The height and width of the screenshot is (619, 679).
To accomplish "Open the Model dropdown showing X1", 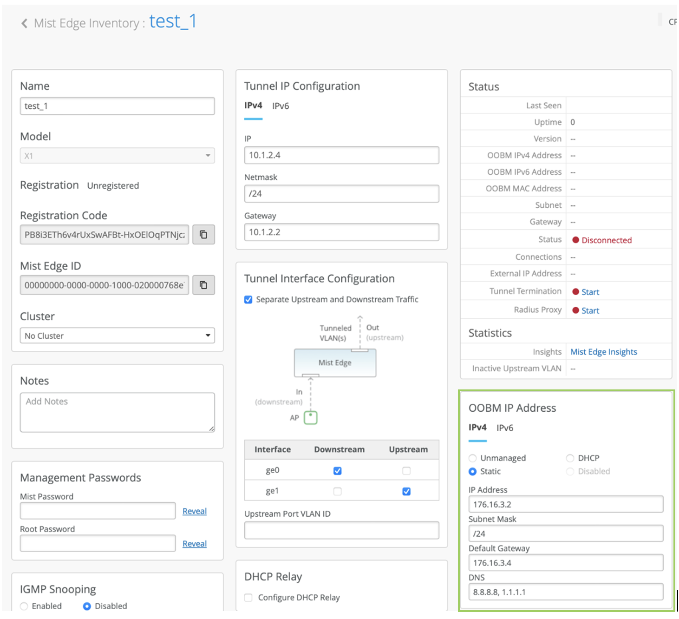I will pos(117,156).
